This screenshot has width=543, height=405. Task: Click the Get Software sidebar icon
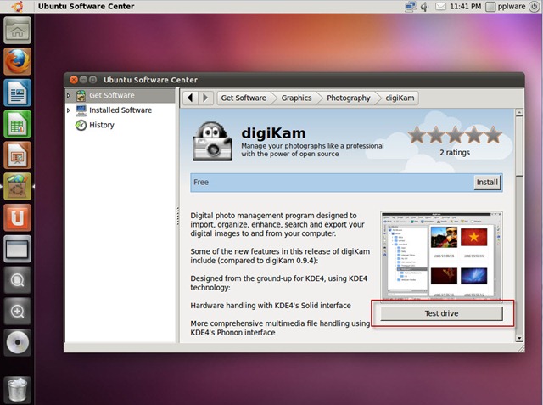click(81, 95)
